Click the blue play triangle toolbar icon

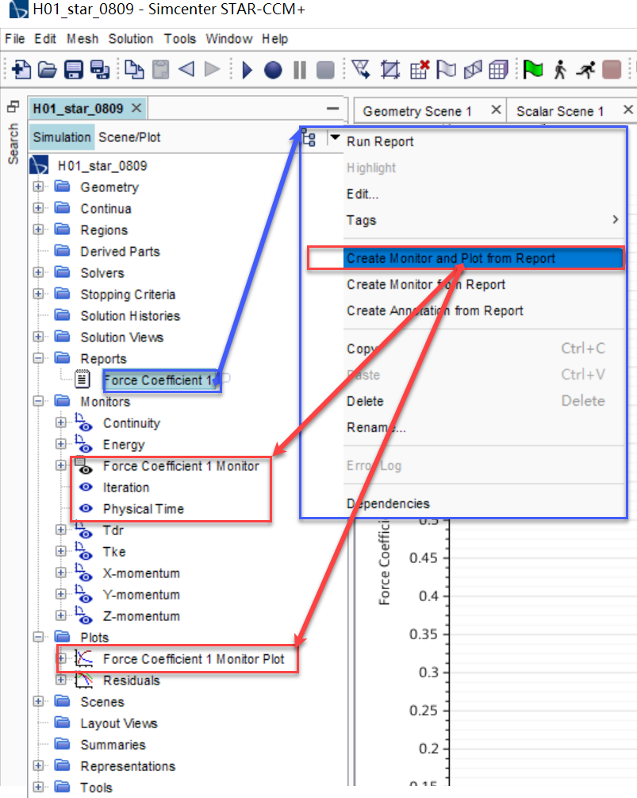(247, 70)
